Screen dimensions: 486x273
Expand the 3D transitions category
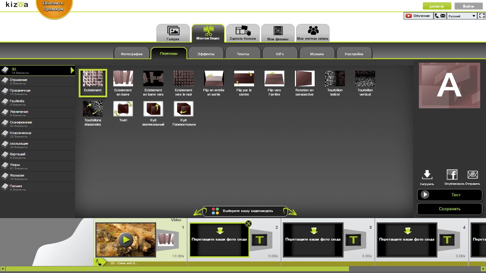[37, 70]
